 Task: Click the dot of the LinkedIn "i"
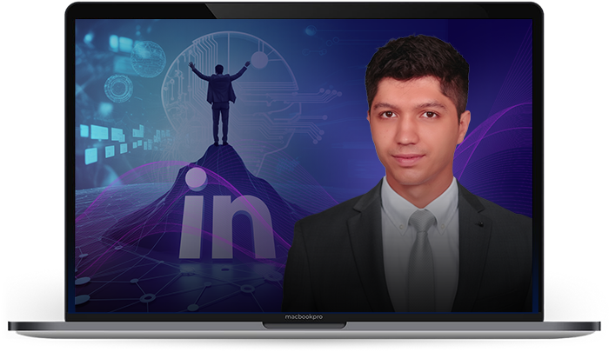point(196,179)
